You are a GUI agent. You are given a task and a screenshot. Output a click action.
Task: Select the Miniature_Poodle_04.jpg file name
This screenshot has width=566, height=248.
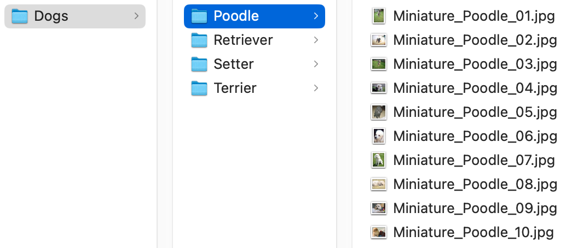(475, 88)
